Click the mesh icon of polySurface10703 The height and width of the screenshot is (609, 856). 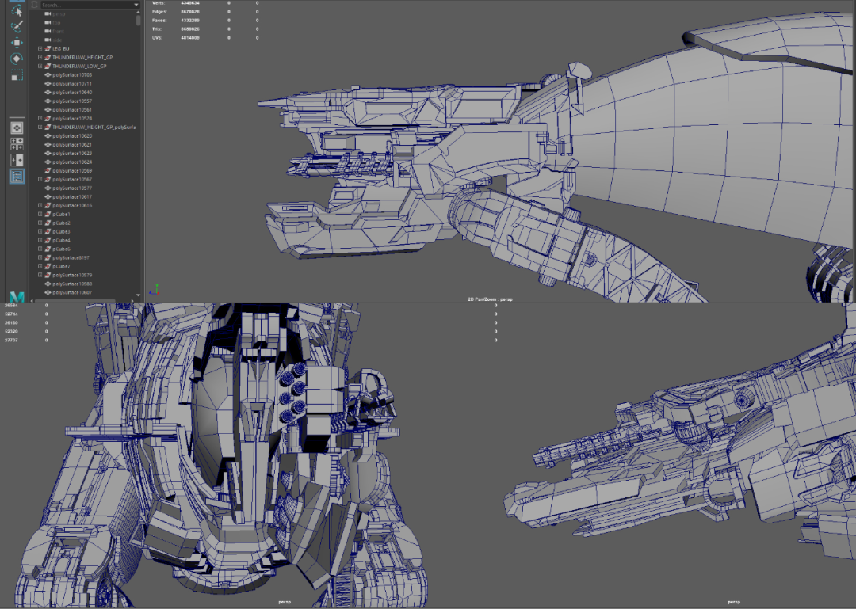[x=48, y=74]
